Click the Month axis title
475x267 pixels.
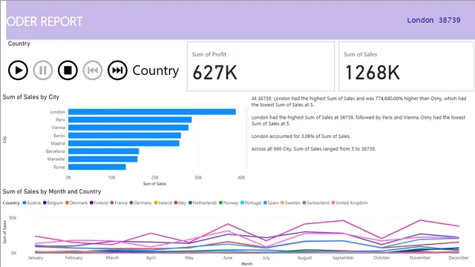[247, 264]
